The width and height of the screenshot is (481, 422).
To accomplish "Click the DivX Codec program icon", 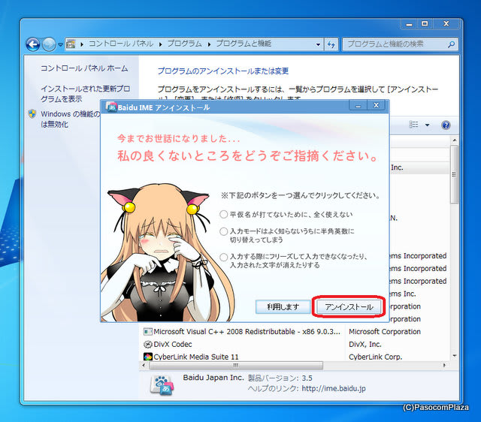I will 148,345.
